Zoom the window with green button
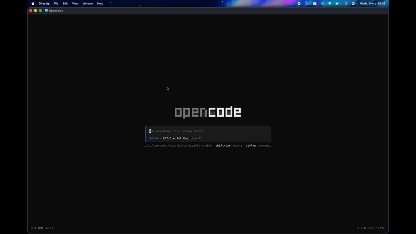Viewport: 416px width, 234px height. coord(40,11)
